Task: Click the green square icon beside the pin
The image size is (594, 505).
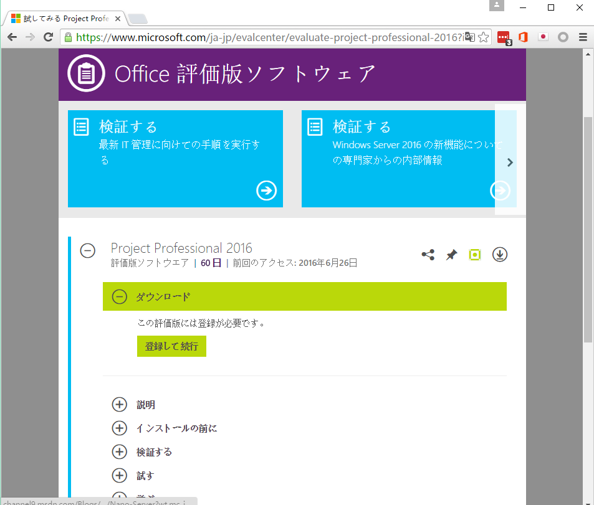Action: 475,255
